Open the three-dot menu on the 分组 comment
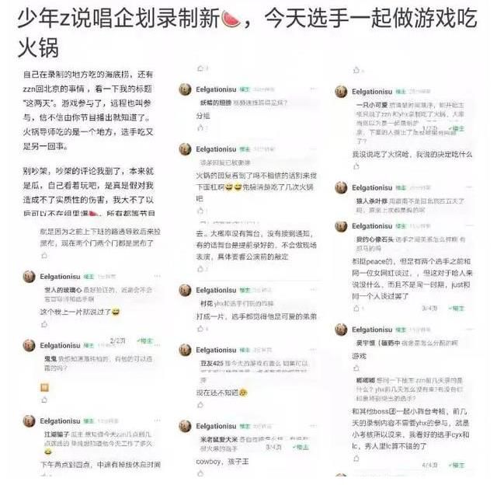This screenshot has height=492, width=497. point(313,89)
